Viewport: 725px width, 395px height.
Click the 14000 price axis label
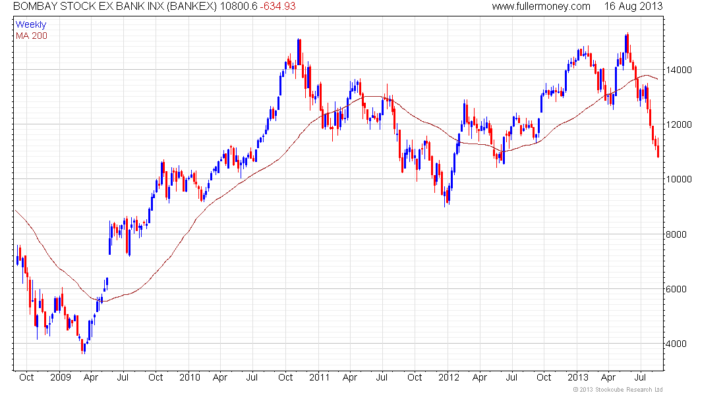point(680,70)
